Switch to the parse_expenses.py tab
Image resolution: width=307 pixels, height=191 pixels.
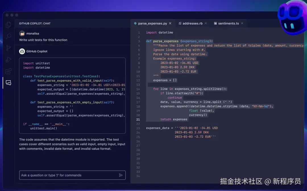pyautogui.click(x=153, y=23)
